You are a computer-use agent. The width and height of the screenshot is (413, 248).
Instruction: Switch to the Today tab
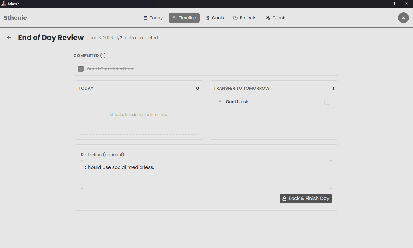[153, 18]
